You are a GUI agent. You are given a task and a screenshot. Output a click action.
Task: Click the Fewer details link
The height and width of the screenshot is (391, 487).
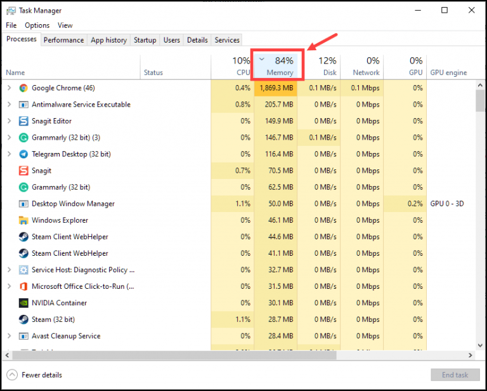coord(42,375)
